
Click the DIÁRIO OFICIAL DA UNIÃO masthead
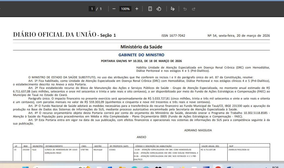[x=54, y=35]
